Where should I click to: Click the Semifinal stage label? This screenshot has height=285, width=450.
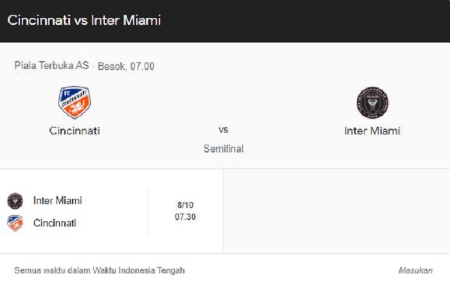(x=224, y=149)
